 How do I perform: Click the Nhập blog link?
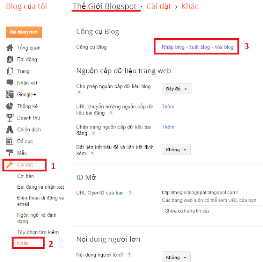click(173, 47)
